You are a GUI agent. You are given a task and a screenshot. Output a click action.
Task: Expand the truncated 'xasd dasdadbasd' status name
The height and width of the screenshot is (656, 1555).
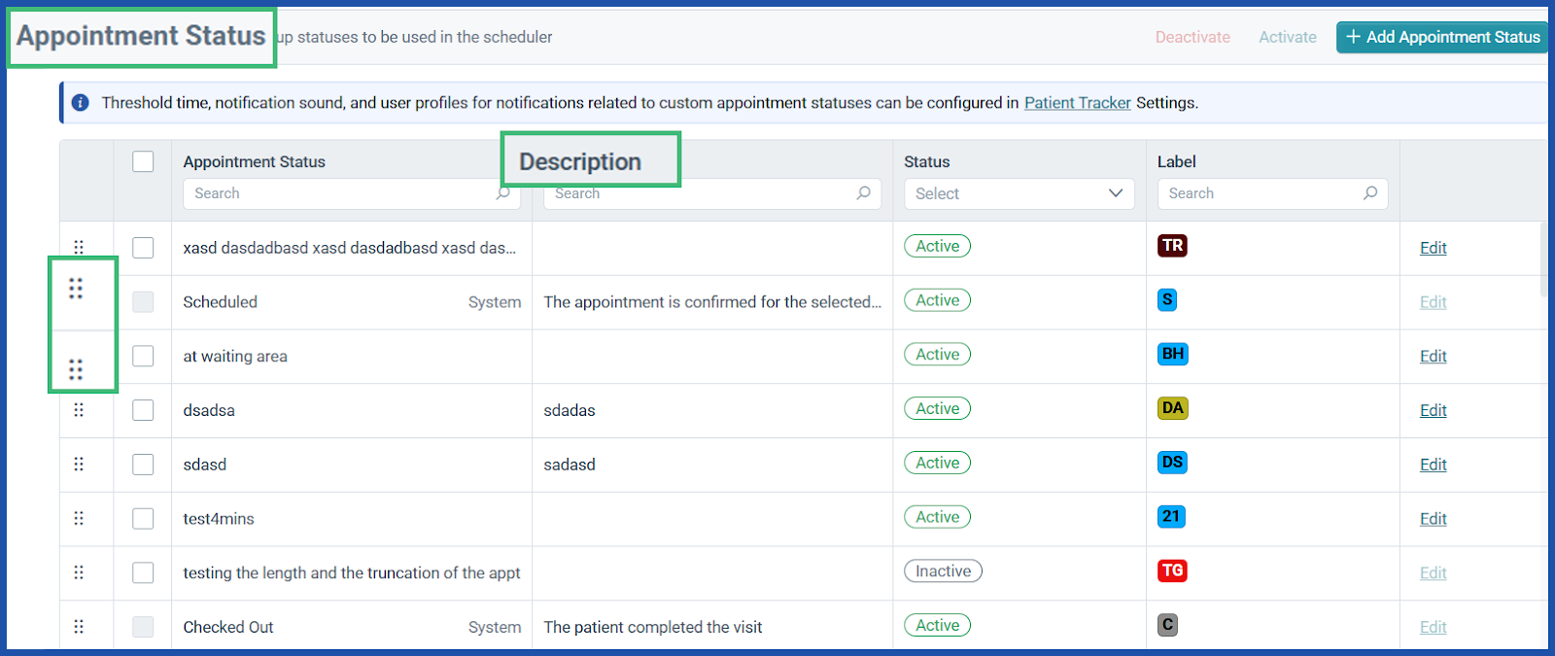pos(350,248)
